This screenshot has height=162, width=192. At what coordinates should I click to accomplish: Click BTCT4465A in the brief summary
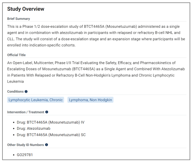pos(94,26)
